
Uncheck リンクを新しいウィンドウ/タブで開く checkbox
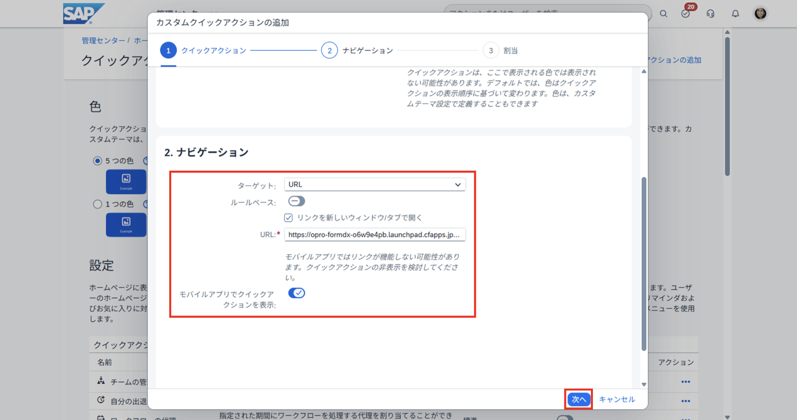[289, 218]
